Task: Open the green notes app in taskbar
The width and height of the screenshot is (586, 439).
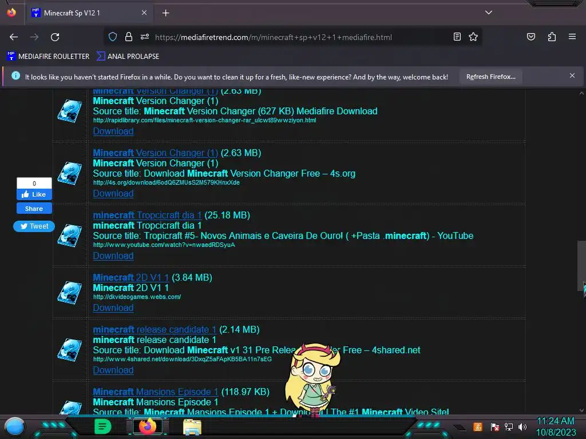Action: tap(103, 426)
